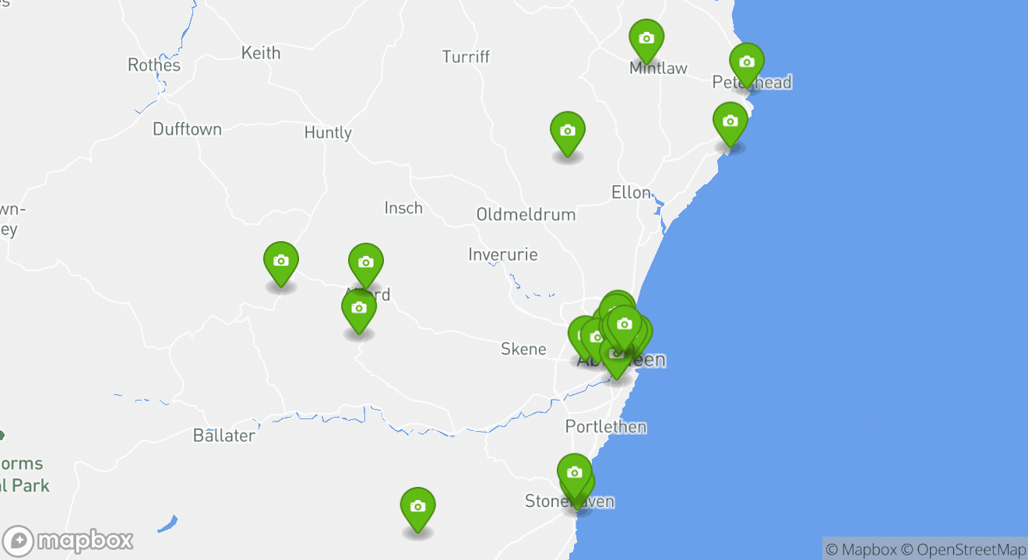Click the Inverurie town label
1028x560 pixels.
503,254
